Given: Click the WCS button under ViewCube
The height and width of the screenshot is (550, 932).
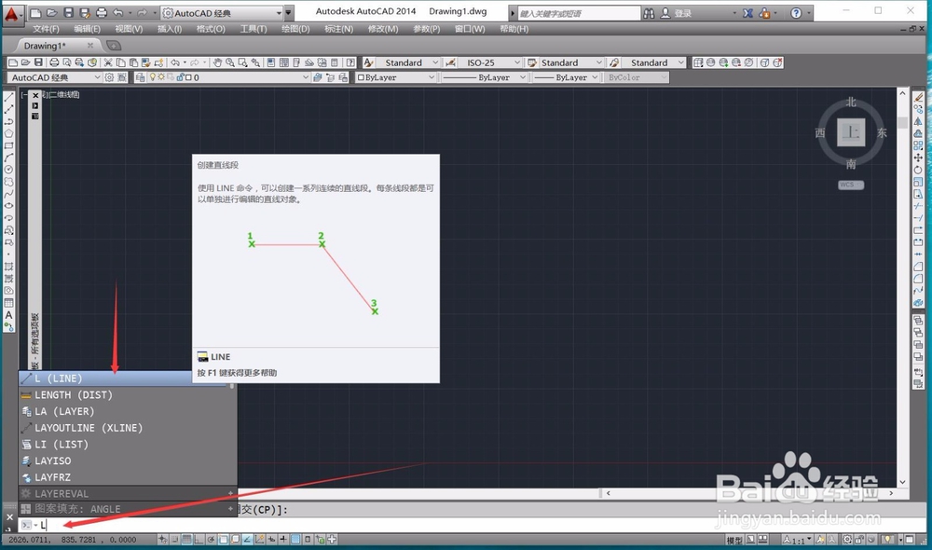Looking at the screenshot, I should [851, 185].
